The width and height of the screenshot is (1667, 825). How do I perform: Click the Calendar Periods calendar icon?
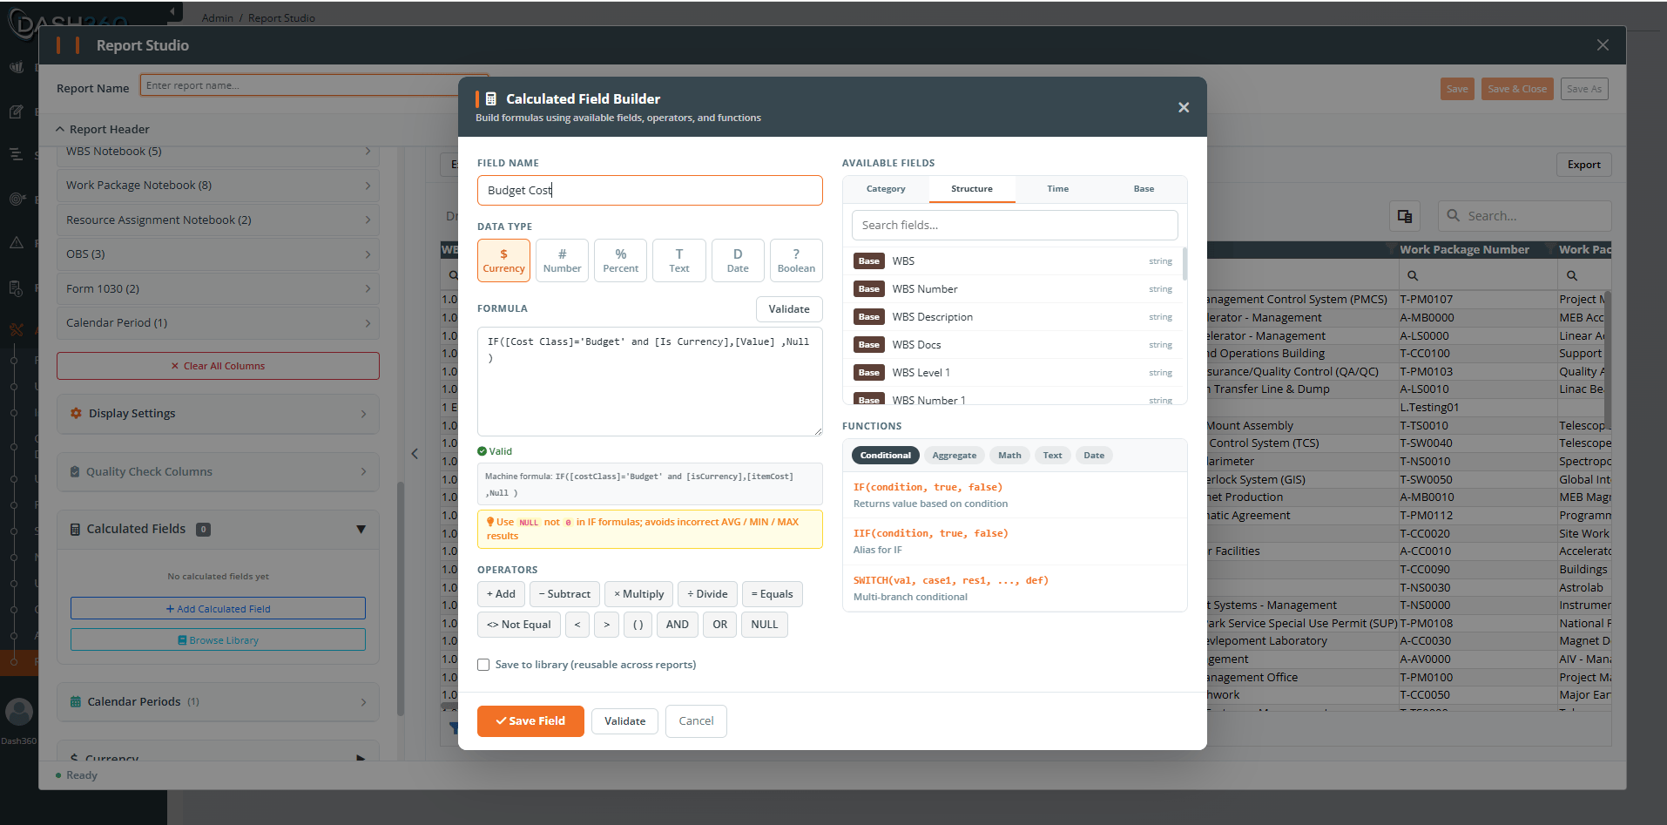pos(76,701)
